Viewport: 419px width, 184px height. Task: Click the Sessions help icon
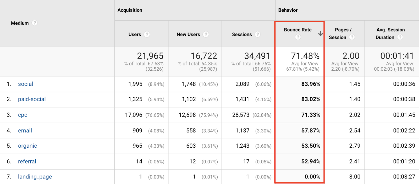coord(258,34)
